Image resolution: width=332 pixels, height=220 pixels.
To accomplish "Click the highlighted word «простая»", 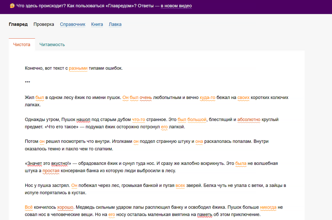I will 51,171.
